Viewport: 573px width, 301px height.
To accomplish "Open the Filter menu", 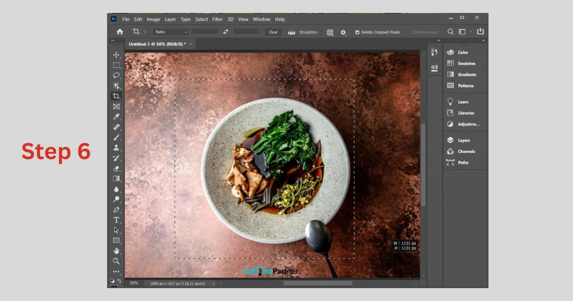I will (x=217, y=20).
